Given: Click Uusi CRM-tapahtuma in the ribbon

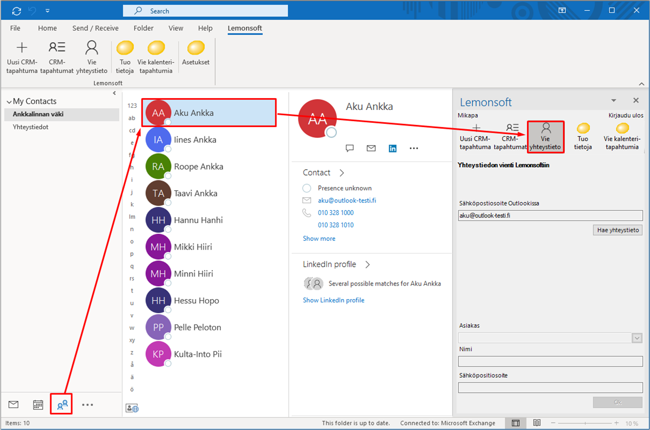Looking at the screenshot, I should [22, 57].
